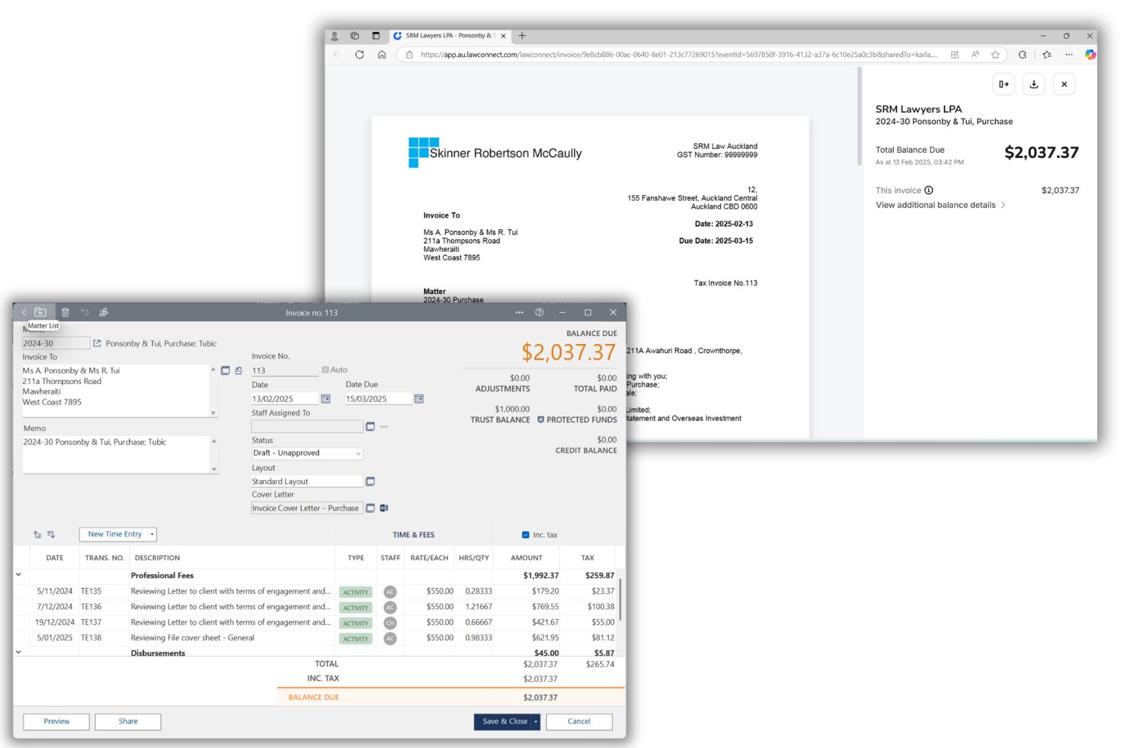The width and height of the screenshot is (1122, 748).
Task: Open the Copilot icon in browser
Action: click(x=1090, y=55)
